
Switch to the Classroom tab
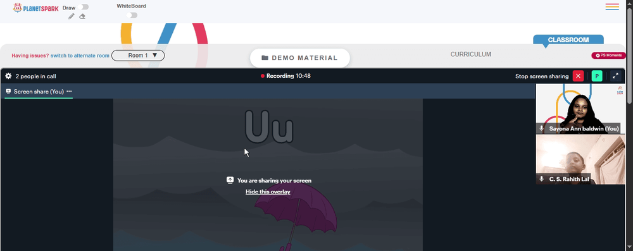(x=568, y=40)
